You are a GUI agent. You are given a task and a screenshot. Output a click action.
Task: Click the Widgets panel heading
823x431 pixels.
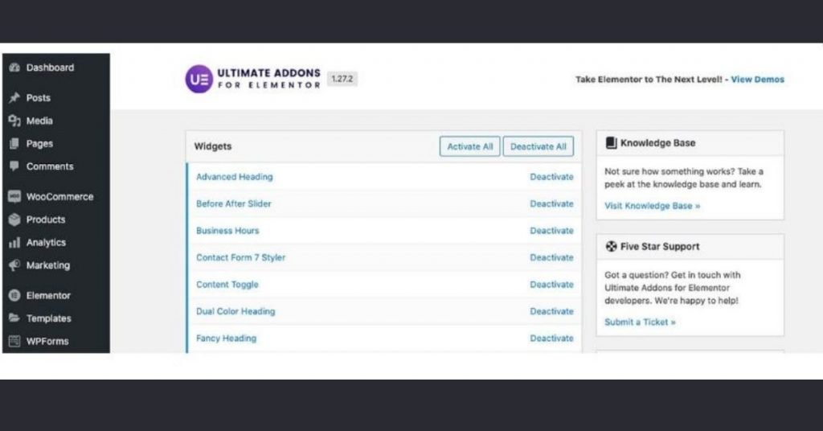click(x=212, y=146)
